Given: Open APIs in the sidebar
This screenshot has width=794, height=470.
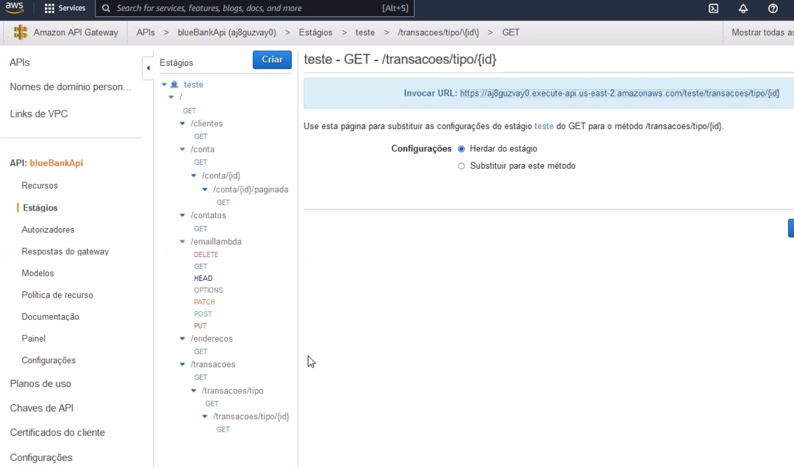Looking at the screenshot, I should click(x=20, y=62).
